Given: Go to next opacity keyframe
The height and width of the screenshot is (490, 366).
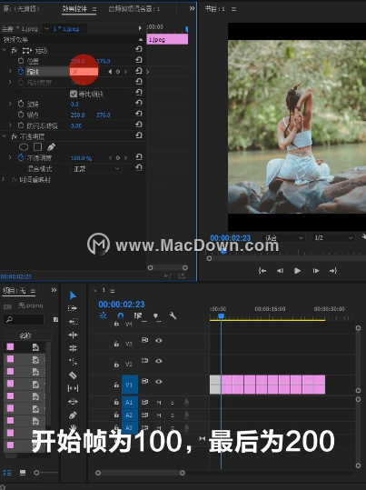Looking at the screenshot, I should click(x=126, y=158).
